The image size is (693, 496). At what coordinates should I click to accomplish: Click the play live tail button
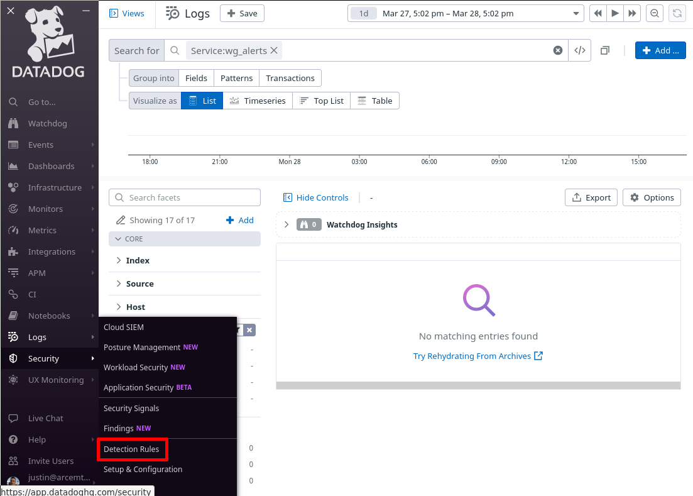614,14
